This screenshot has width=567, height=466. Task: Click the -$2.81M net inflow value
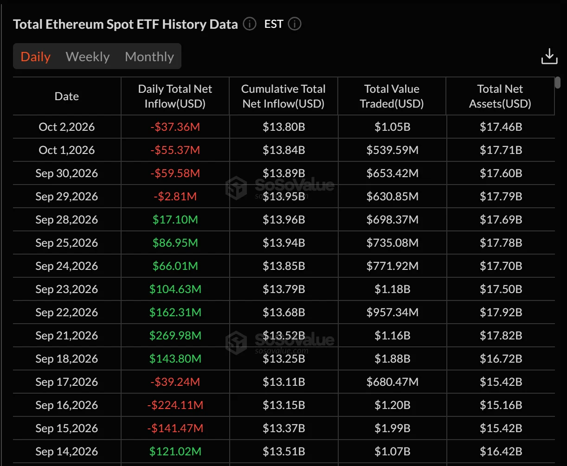coord(175,196)
